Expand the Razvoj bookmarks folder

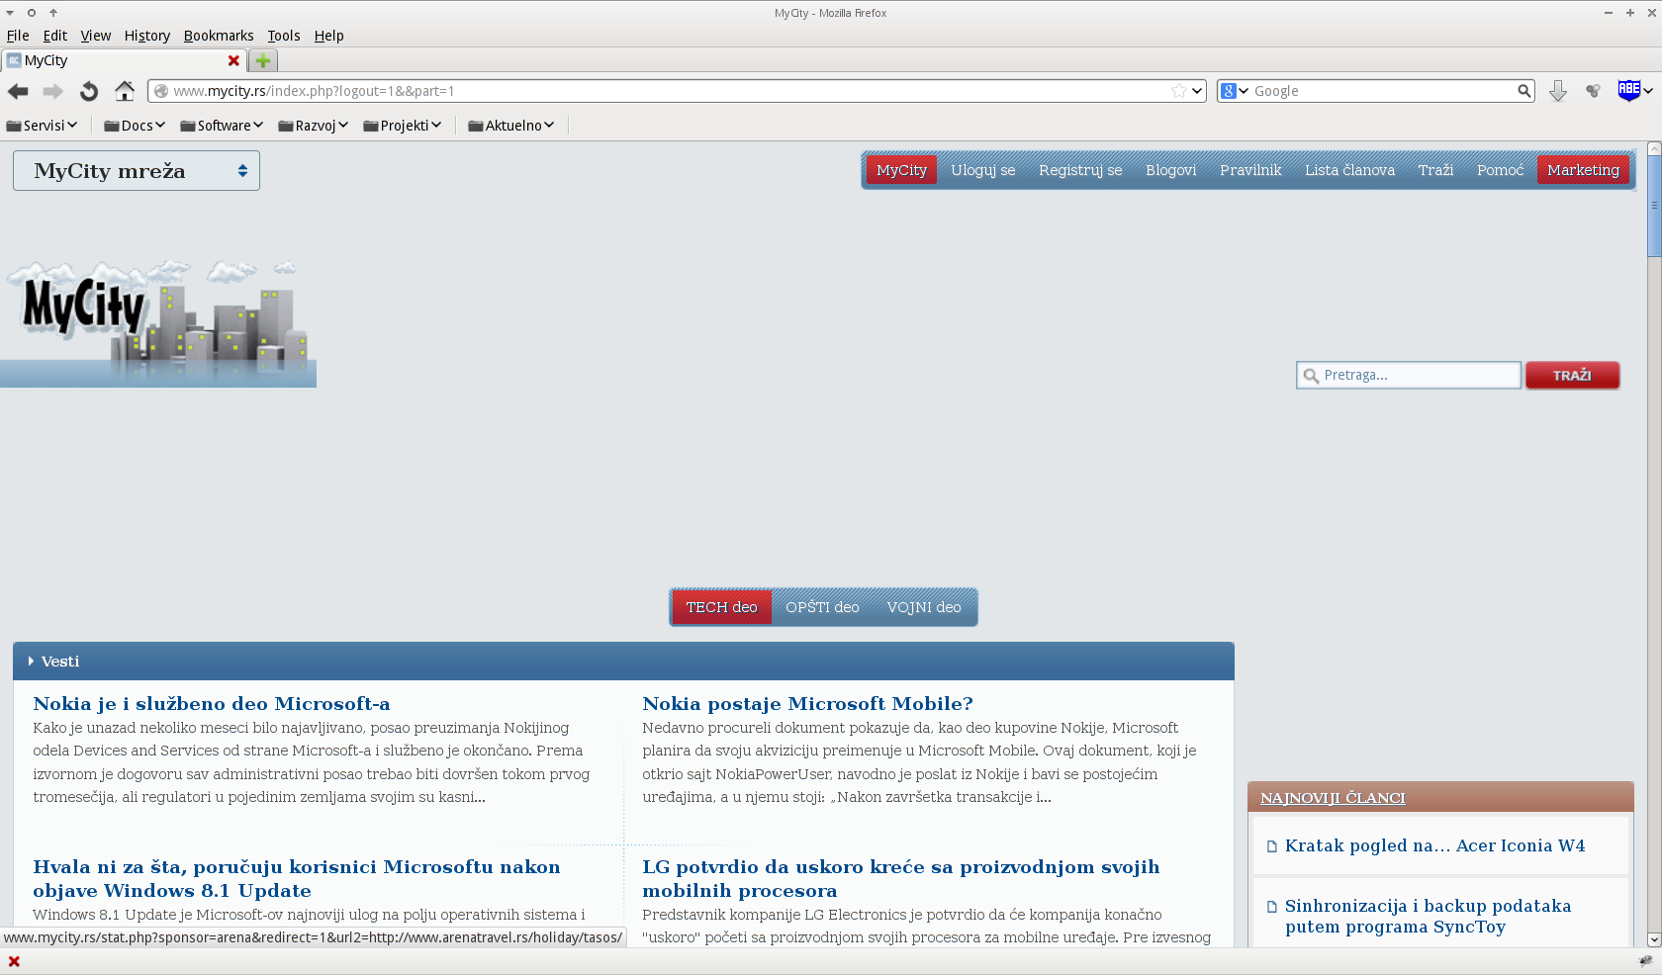tap(314, 126)
